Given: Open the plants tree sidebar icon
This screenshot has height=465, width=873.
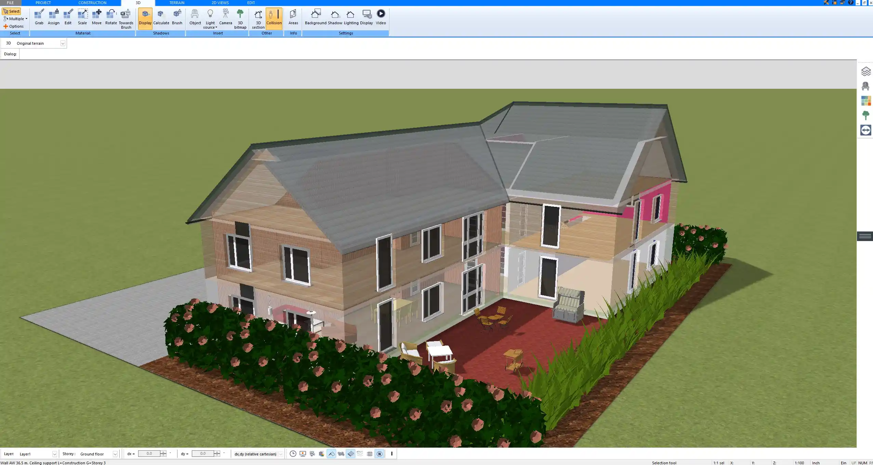Looking at the screenshot, I should (866, 115).
